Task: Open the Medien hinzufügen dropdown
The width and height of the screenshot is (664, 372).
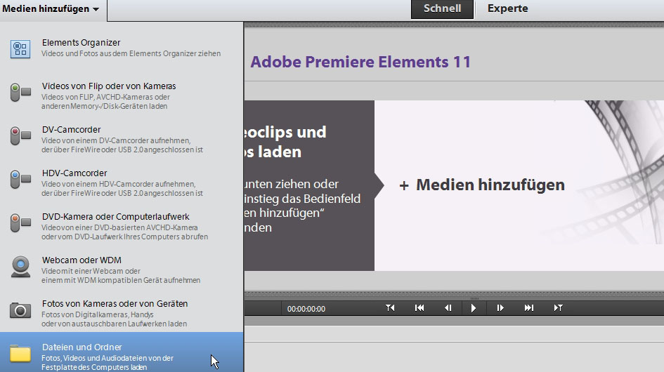Action: point(51,9)
